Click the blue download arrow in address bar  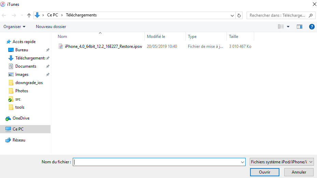pyautogui.click(x=37, y=15)
